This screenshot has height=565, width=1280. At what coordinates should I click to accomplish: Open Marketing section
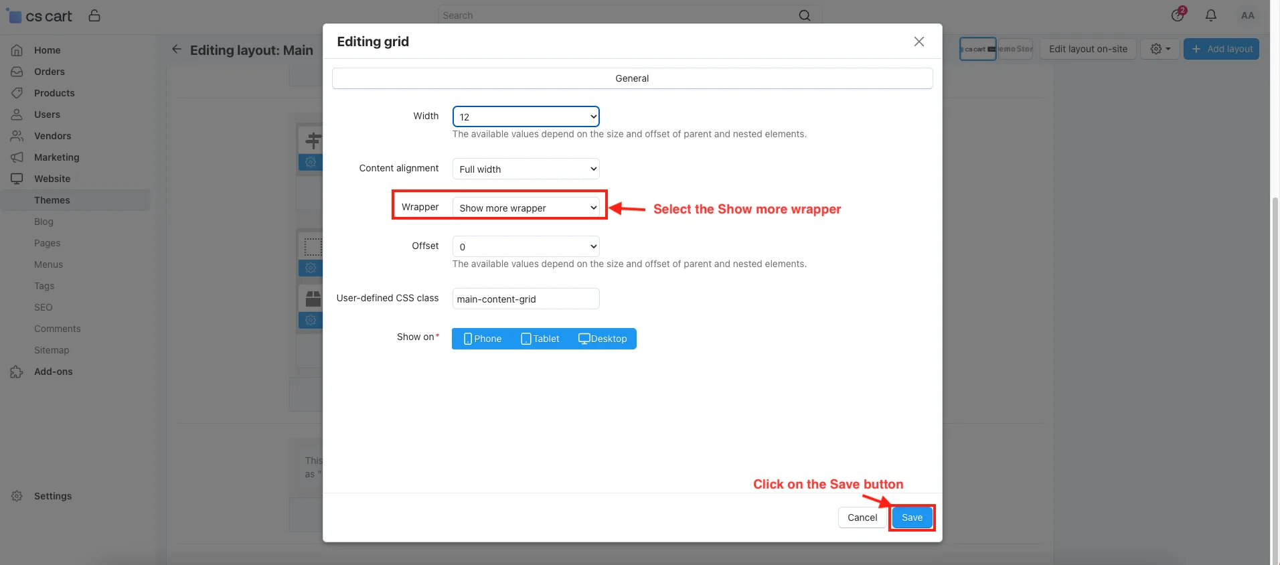click(56, 157)
